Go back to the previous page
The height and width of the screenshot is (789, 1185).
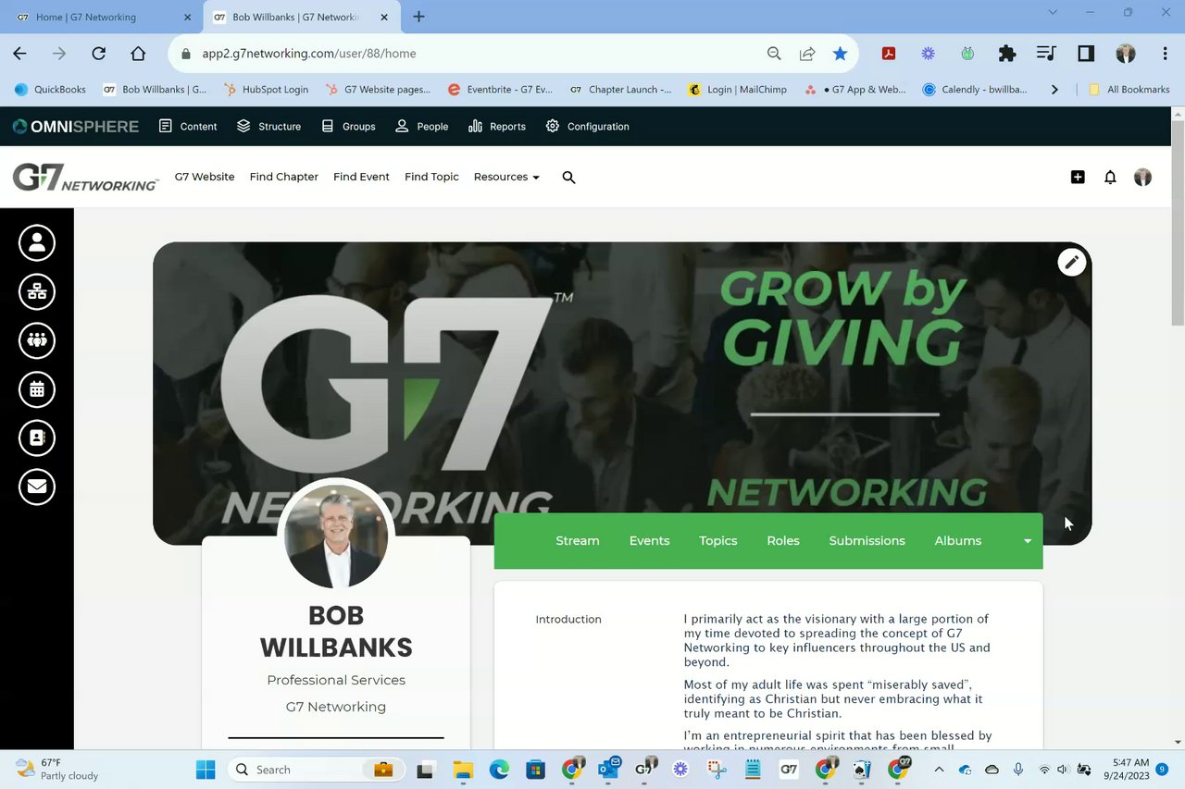[19, 54]
